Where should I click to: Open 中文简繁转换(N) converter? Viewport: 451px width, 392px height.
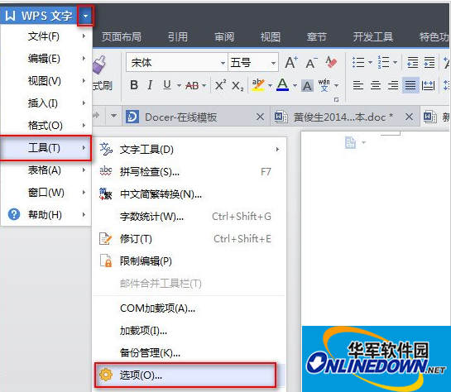click(190, 194)
